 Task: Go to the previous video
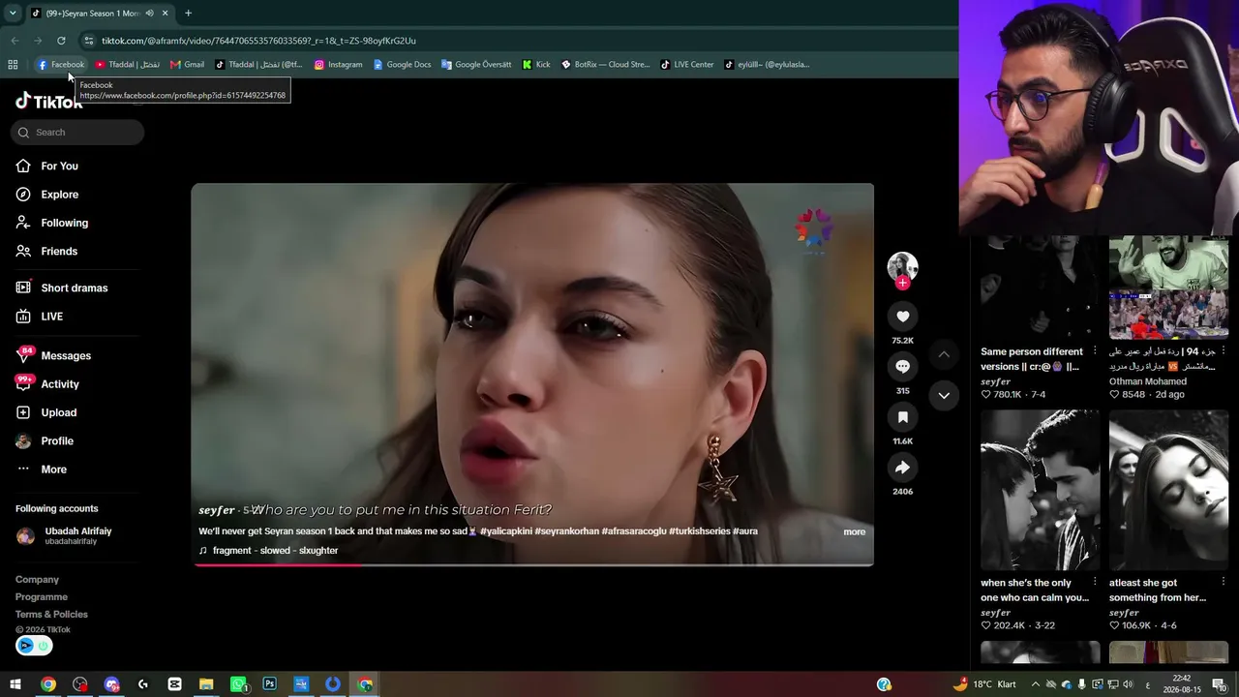tap(944, 355)
